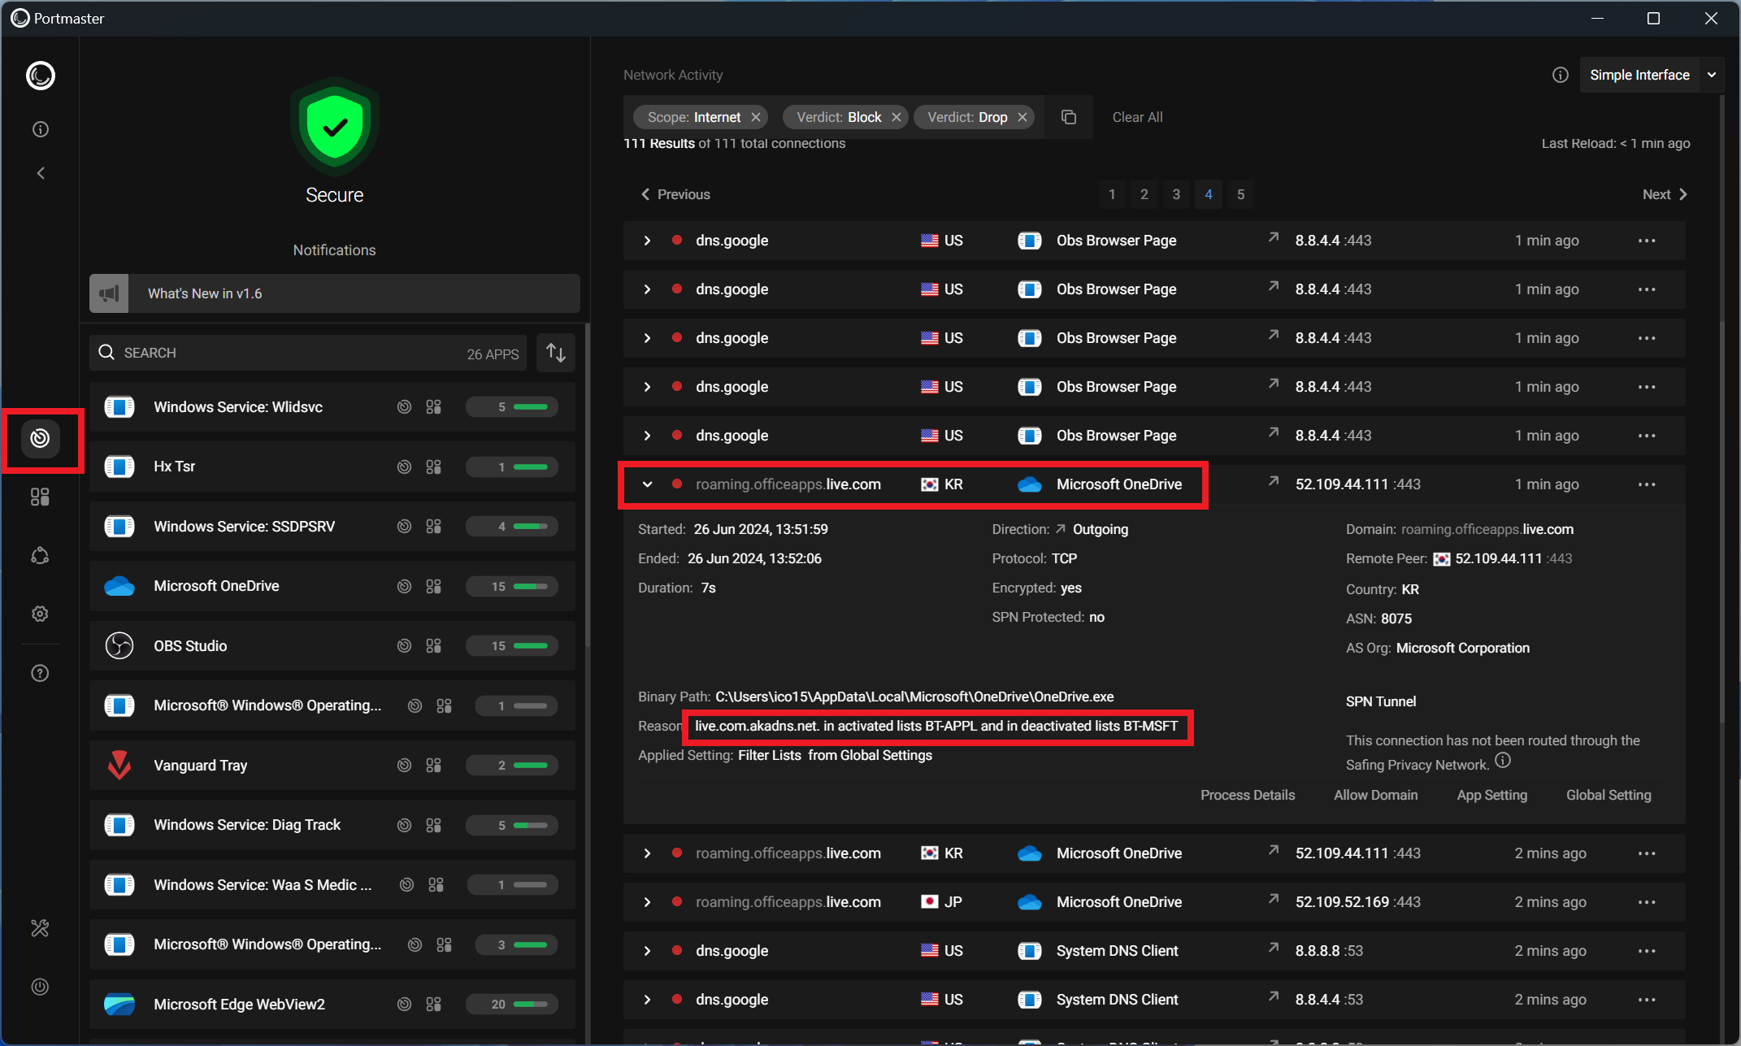Expand the JP roaming.officeapps.live.com connection
This screenshot has height=1046, width=1741.
point(647,902)
